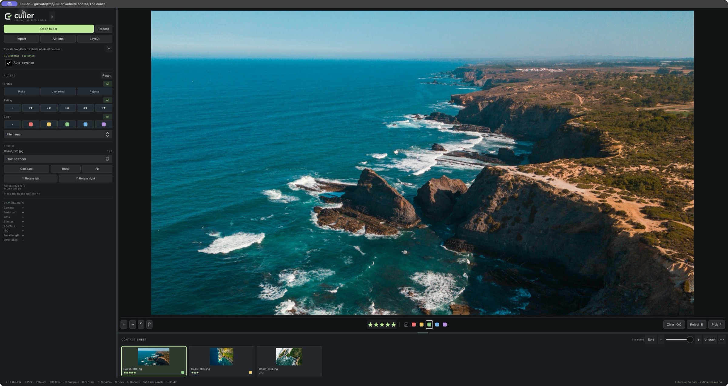Click the purple screen icon in the title bar

(x=9, y=4)
